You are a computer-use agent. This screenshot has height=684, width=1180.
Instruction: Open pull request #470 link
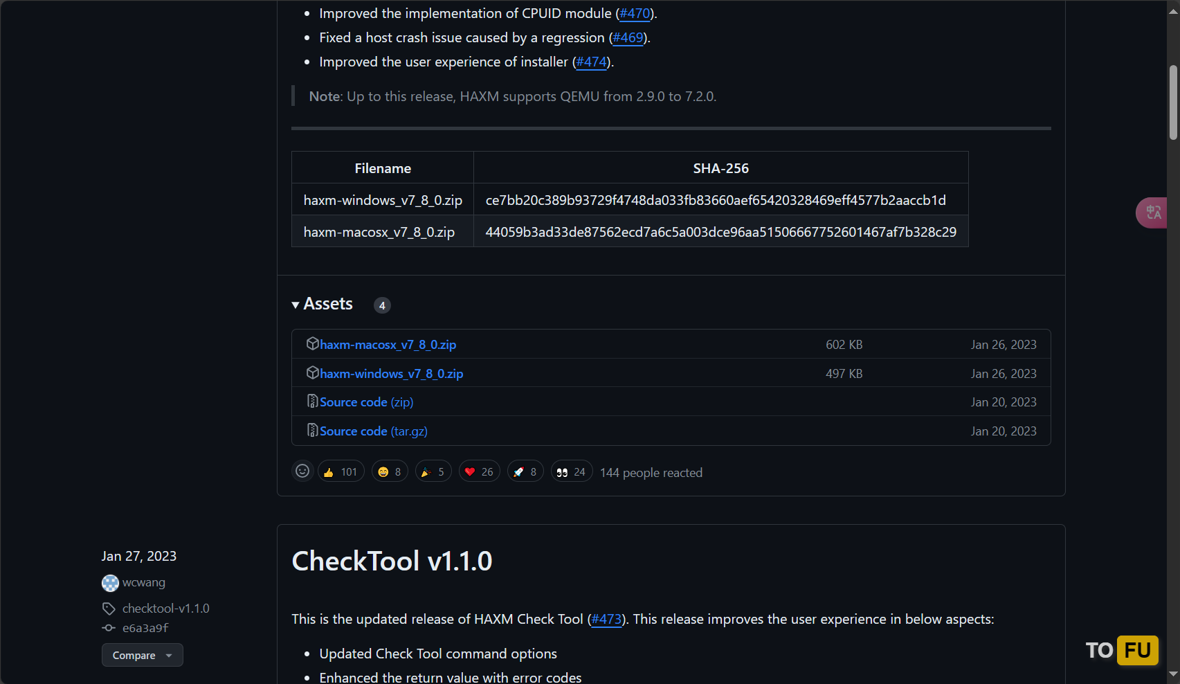click(635, 13)
